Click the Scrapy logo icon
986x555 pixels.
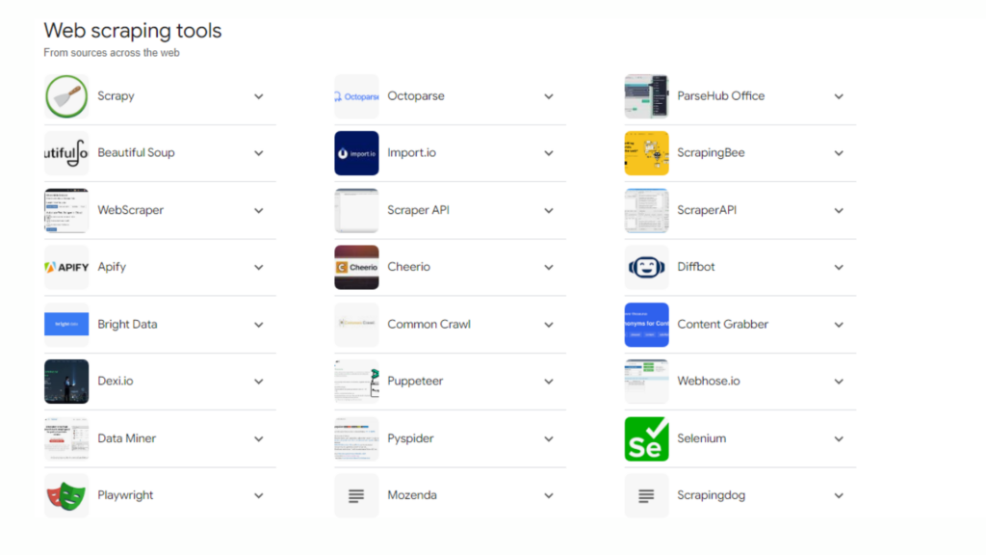tap(65, 95)
